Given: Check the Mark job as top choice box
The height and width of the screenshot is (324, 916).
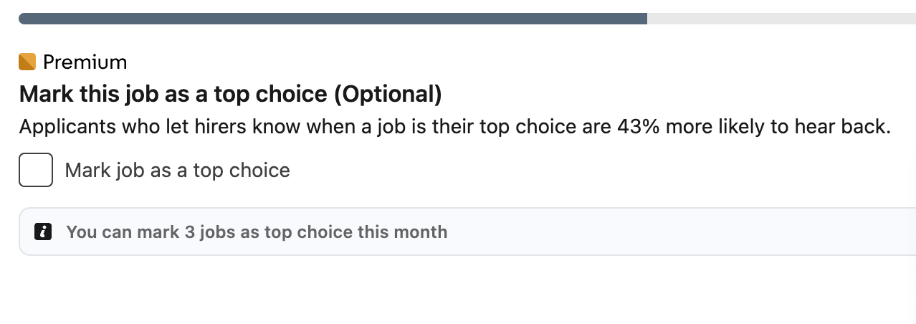Looking at the screenshot, I should pyautogui.click(x=36, y=170).
